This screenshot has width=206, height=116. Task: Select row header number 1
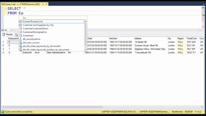[4, 42]
